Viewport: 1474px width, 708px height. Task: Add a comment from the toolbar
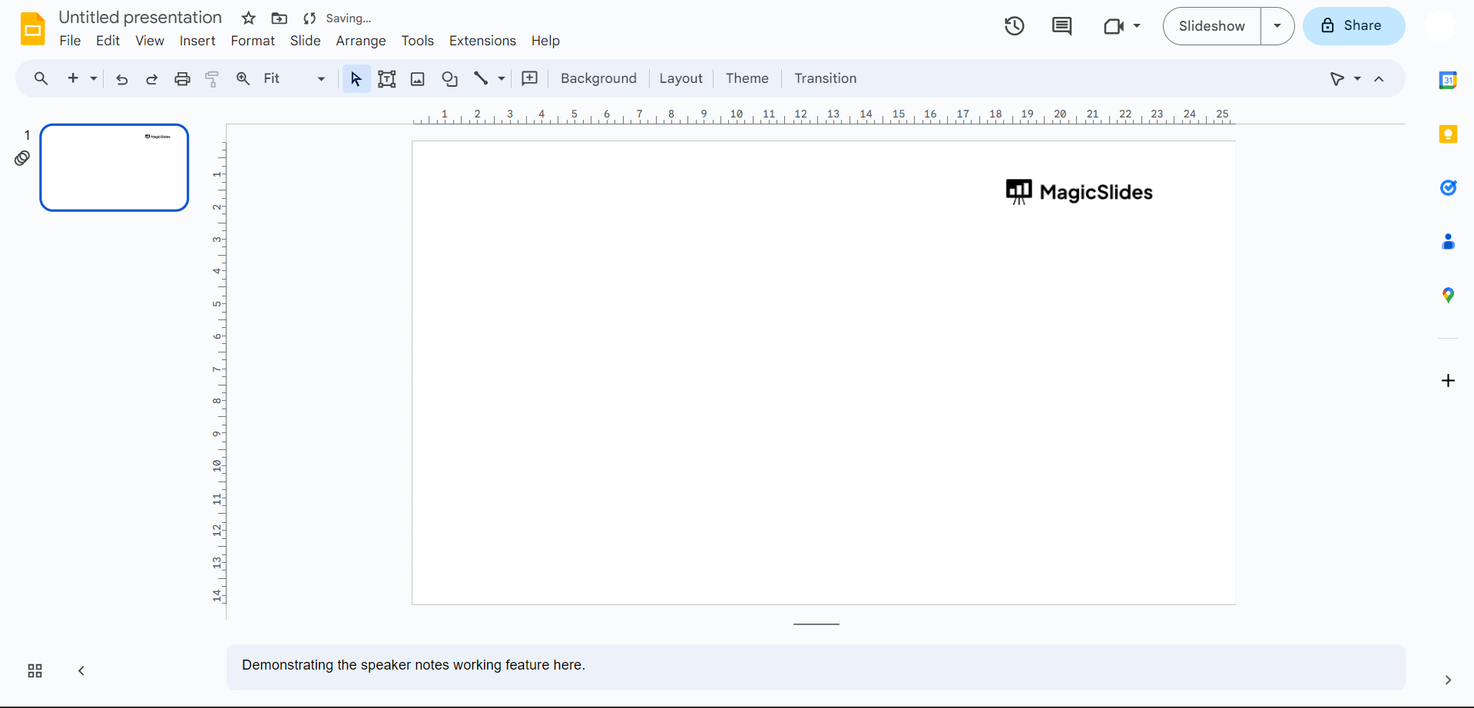[x=529, y=78]
